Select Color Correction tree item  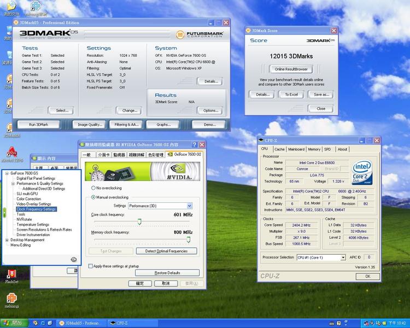coord(29,199)
